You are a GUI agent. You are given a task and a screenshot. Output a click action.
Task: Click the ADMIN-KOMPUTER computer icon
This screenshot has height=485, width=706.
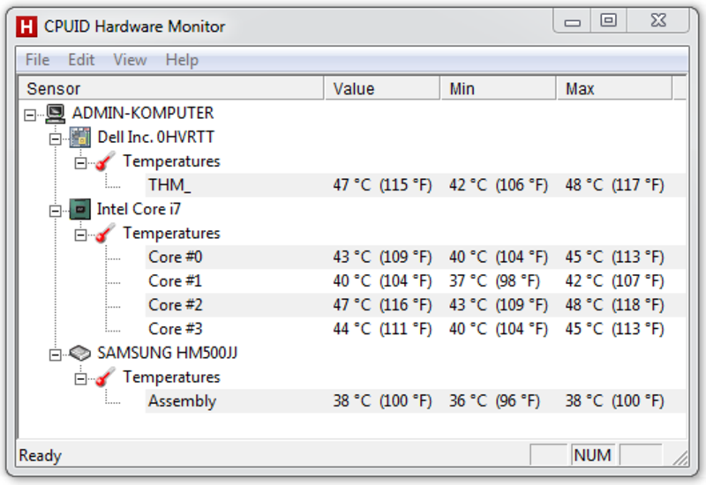tap(56, 114)
